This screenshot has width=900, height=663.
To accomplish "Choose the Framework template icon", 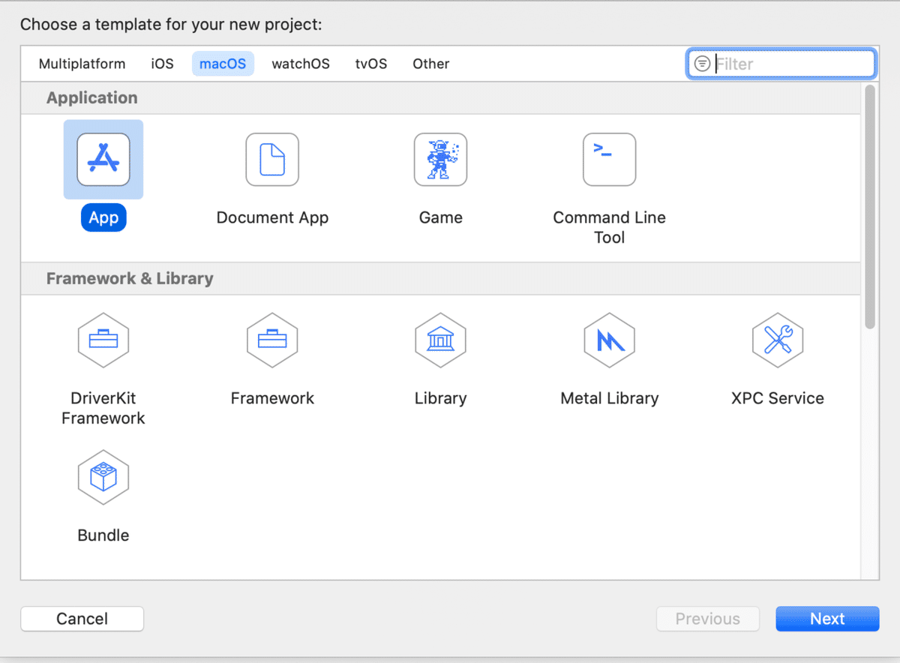I will (272, 340).
